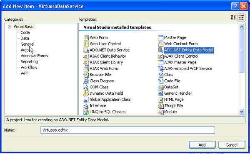Pick the AJAX-enabled WCF Service icon
The height and width of the screenshot is (154, 250).
(160, 69)
